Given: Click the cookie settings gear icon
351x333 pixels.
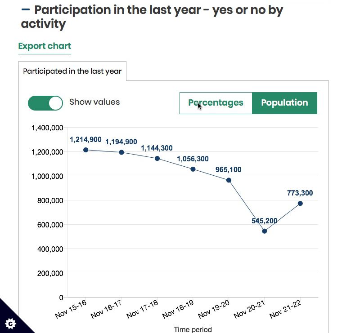Looking at the screenshot, I should click(x=10, y=323).
